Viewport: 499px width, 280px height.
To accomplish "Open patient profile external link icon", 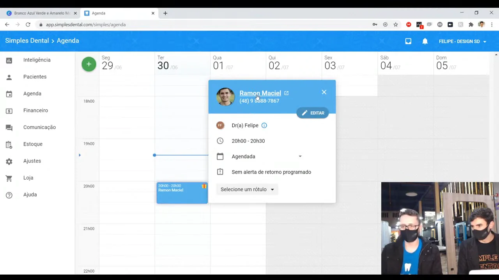I will [287, 93].
